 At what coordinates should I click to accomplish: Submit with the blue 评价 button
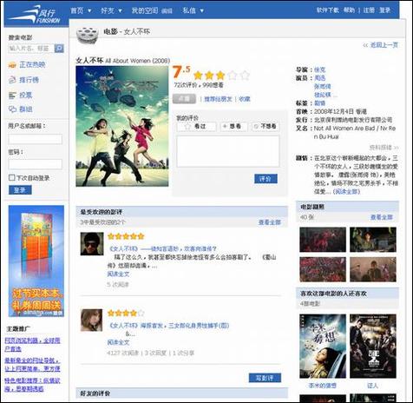tap(265, 179)
